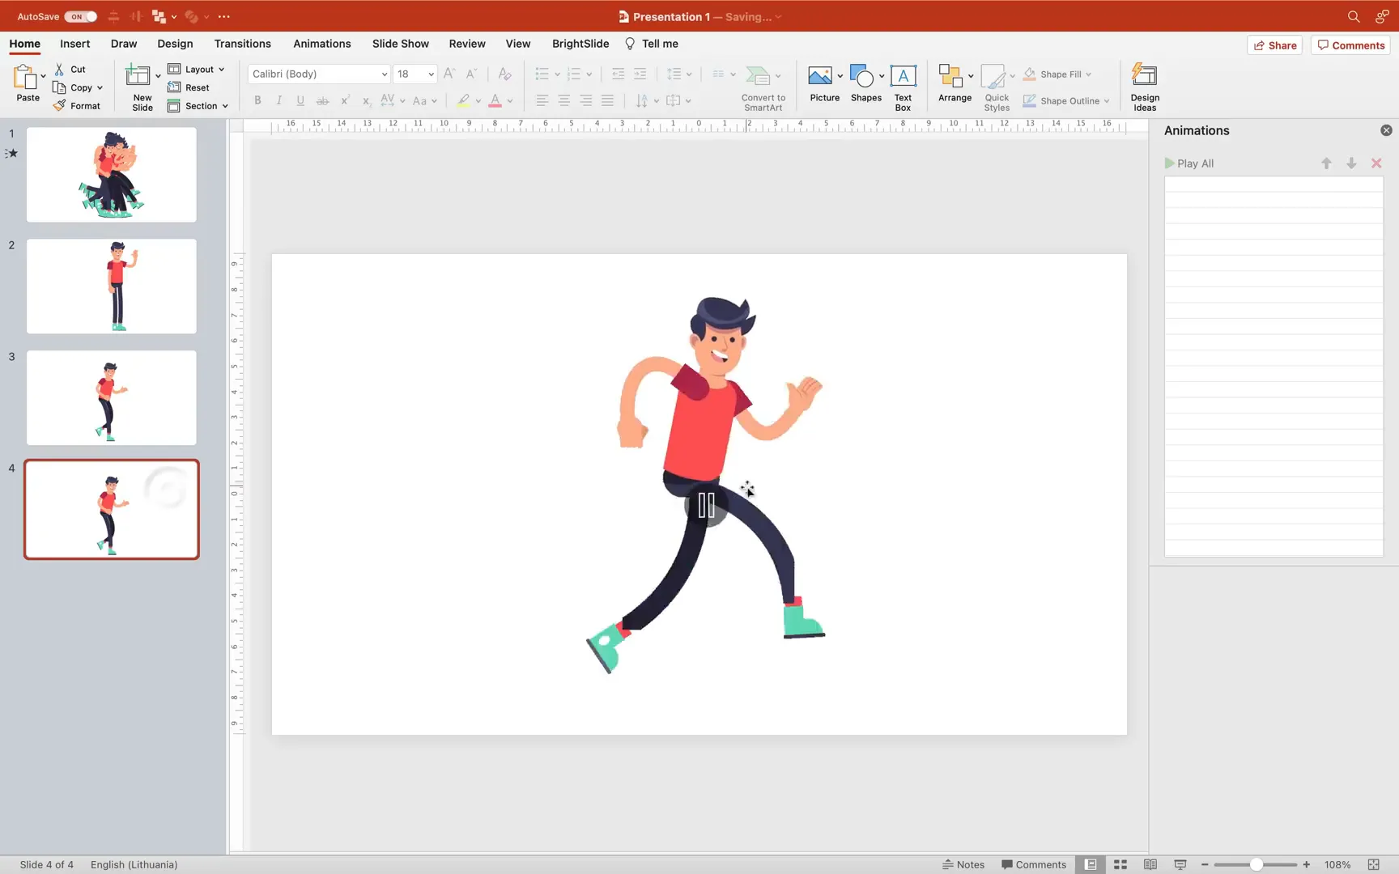Open the font name Calibri (Body) combo box
The image size is (1399, 874).
[319, 74]
